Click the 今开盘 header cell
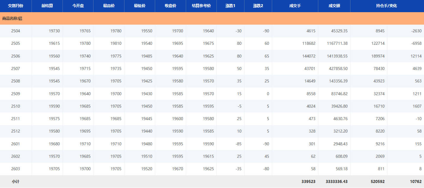Image resolution: width=424 pixels, height=188 pixels. click(x=78, y=6)
